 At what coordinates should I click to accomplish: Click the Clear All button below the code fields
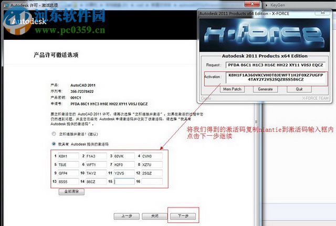71,191
